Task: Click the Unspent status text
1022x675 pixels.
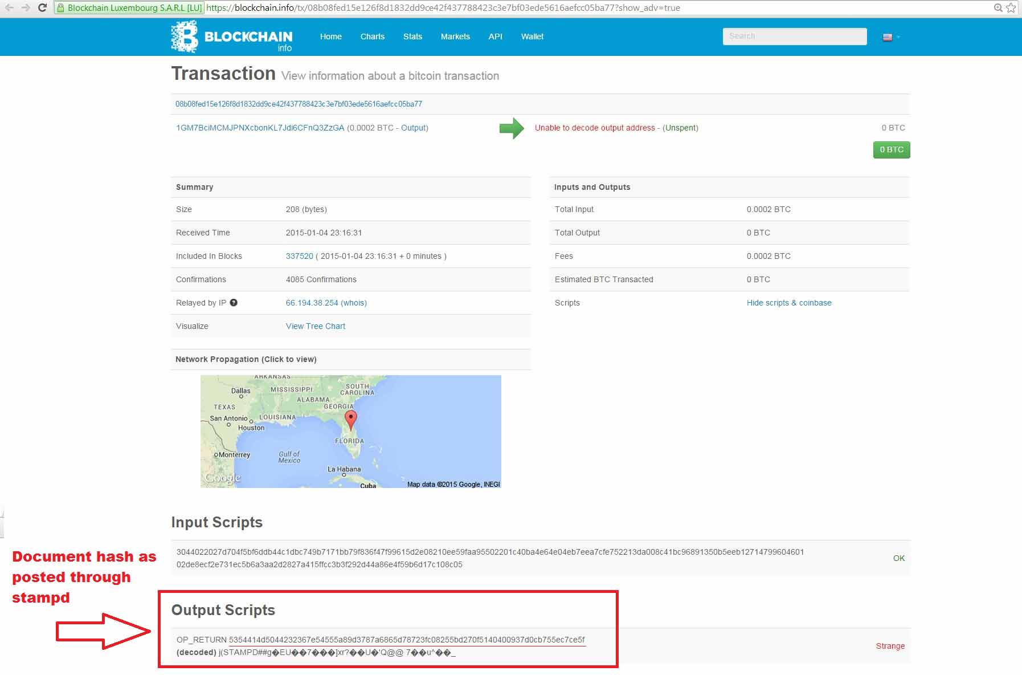Action: coord(680,128)
